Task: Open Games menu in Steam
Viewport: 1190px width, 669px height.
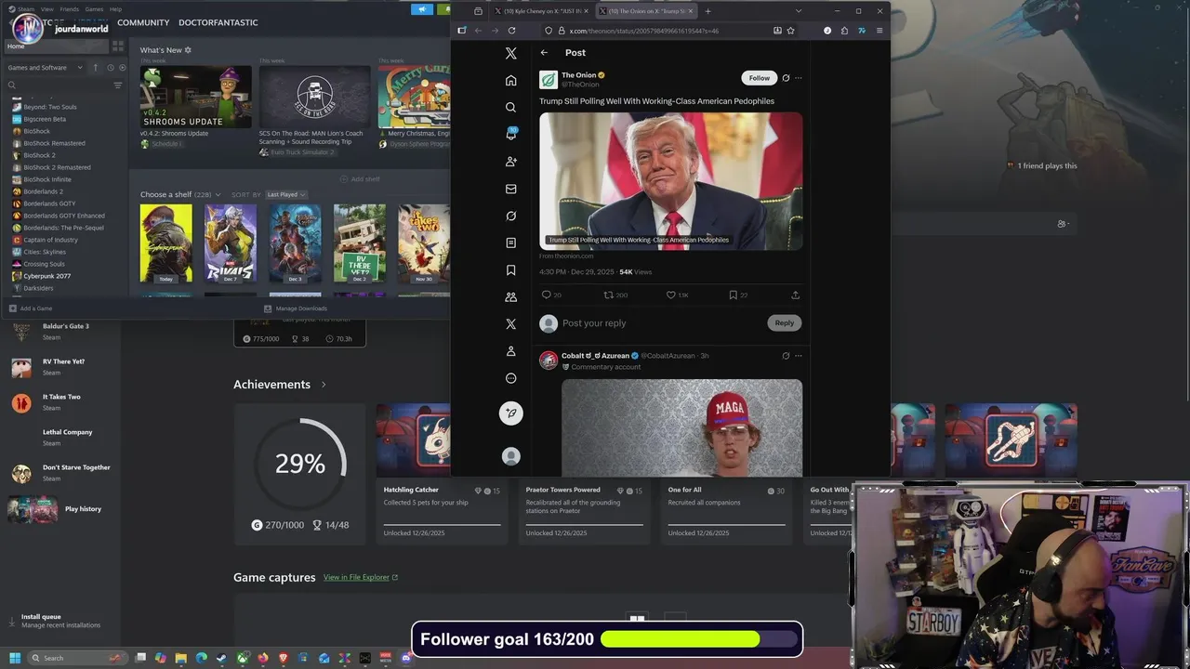Action: 94,9
